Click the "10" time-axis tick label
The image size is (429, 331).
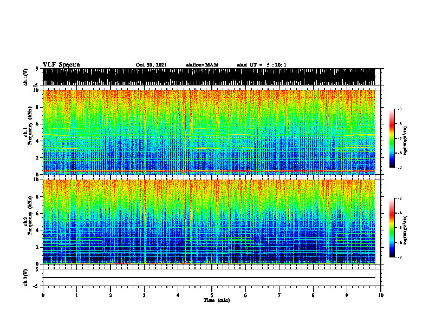[x=381, y=295]
